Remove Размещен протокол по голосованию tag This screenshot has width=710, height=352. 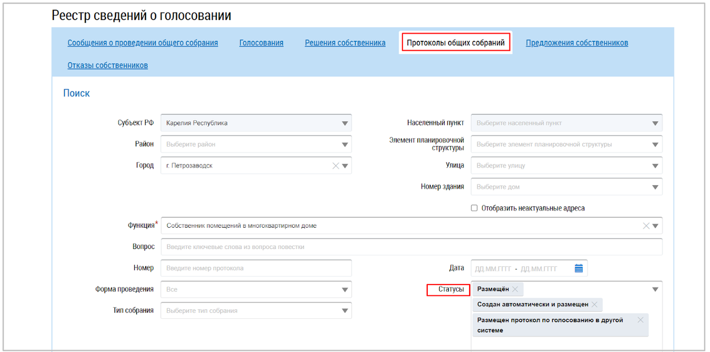(640, 319)
